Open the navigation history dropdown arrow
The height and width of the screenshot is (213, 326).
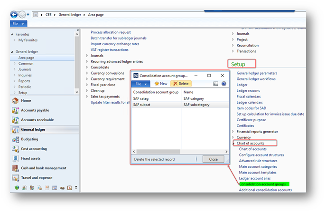pos(28,15)
